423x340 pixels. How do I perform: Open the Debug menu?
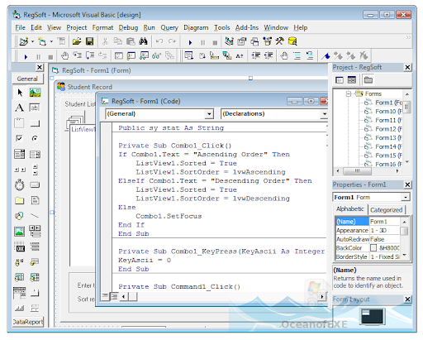(x=128, y=27)
